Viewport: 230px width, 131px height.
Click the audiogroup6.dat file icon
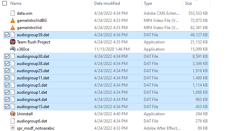[x=13, y=121]
